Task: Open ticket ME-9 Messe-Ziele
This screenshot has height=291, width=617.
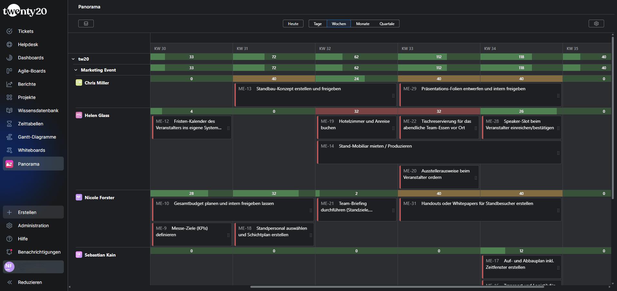Action: click(191, 234)
